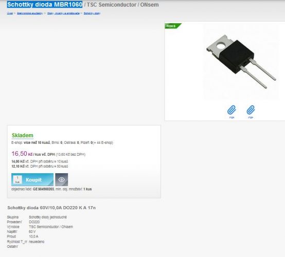The height and width of the screenshot is (257, 285).
Task: Open the first PDF paperclip attachment
Action: click(231, 112)
